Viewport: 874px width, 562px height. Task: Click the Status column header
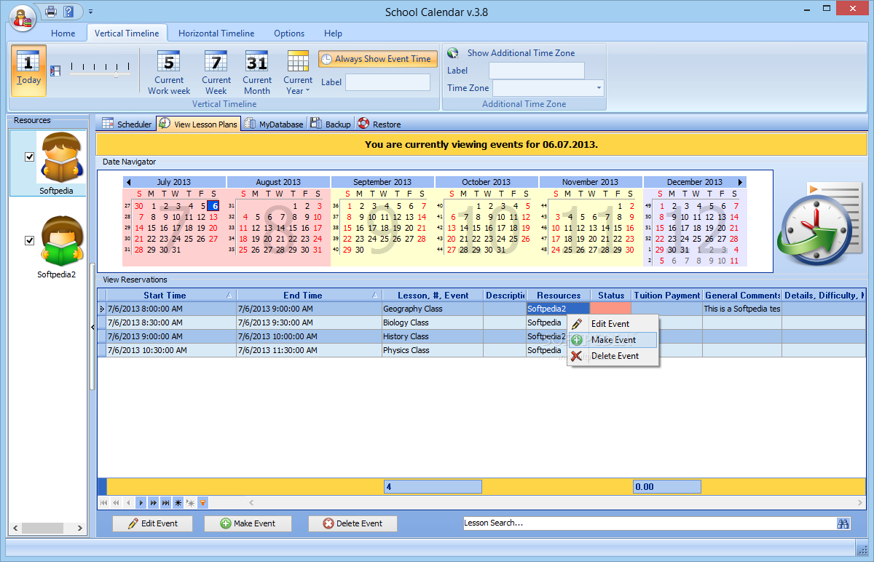tap(611, 296)
